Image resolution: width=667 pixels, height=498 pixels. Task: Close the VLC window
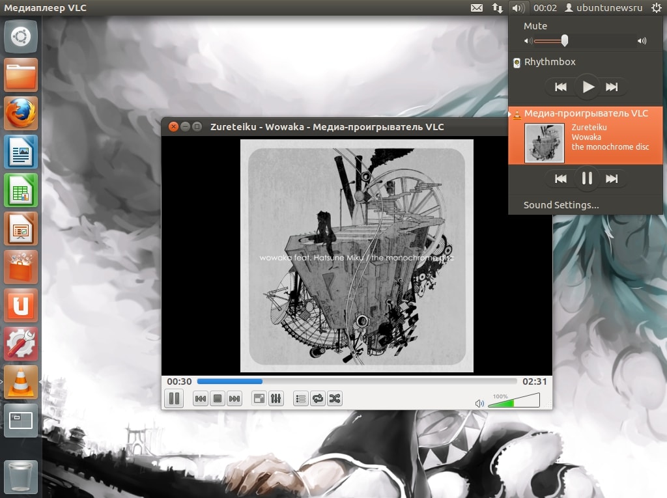173,127
